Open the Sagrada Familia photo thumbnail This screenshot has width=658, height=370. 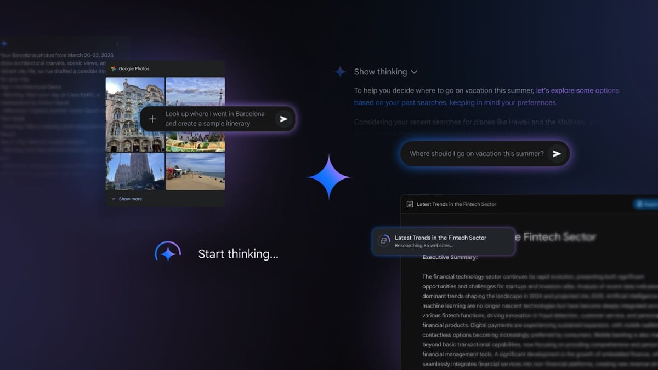[x=135, y=171]
